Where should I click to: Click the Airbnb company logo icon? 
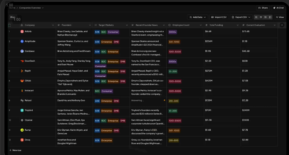tap(22, 32)
